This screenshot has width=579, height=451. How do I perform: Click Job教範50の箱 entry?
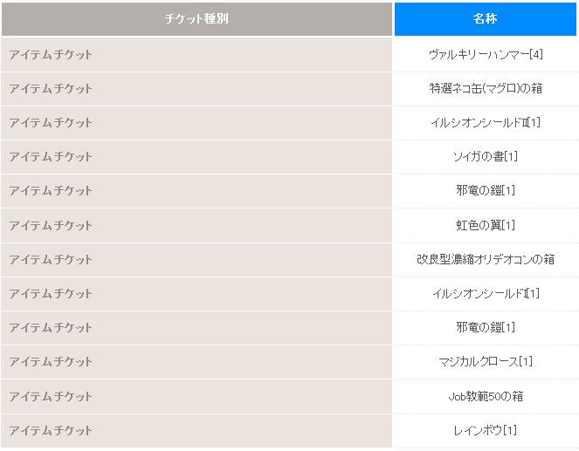(x=486, y=396)
